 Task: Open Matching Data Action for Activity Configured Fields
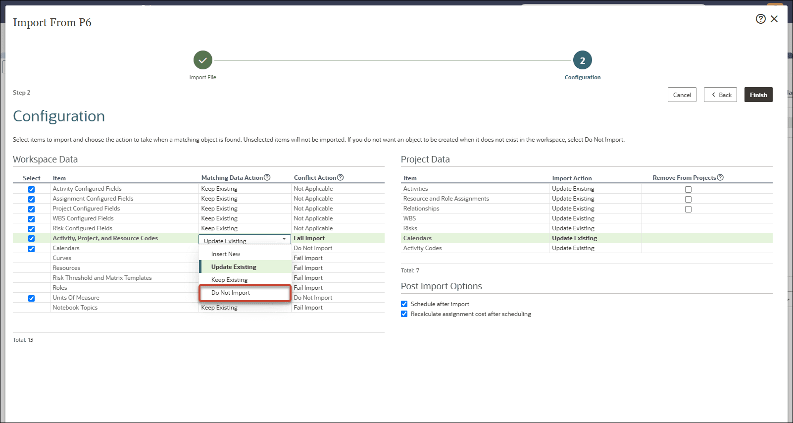[245, 189]
